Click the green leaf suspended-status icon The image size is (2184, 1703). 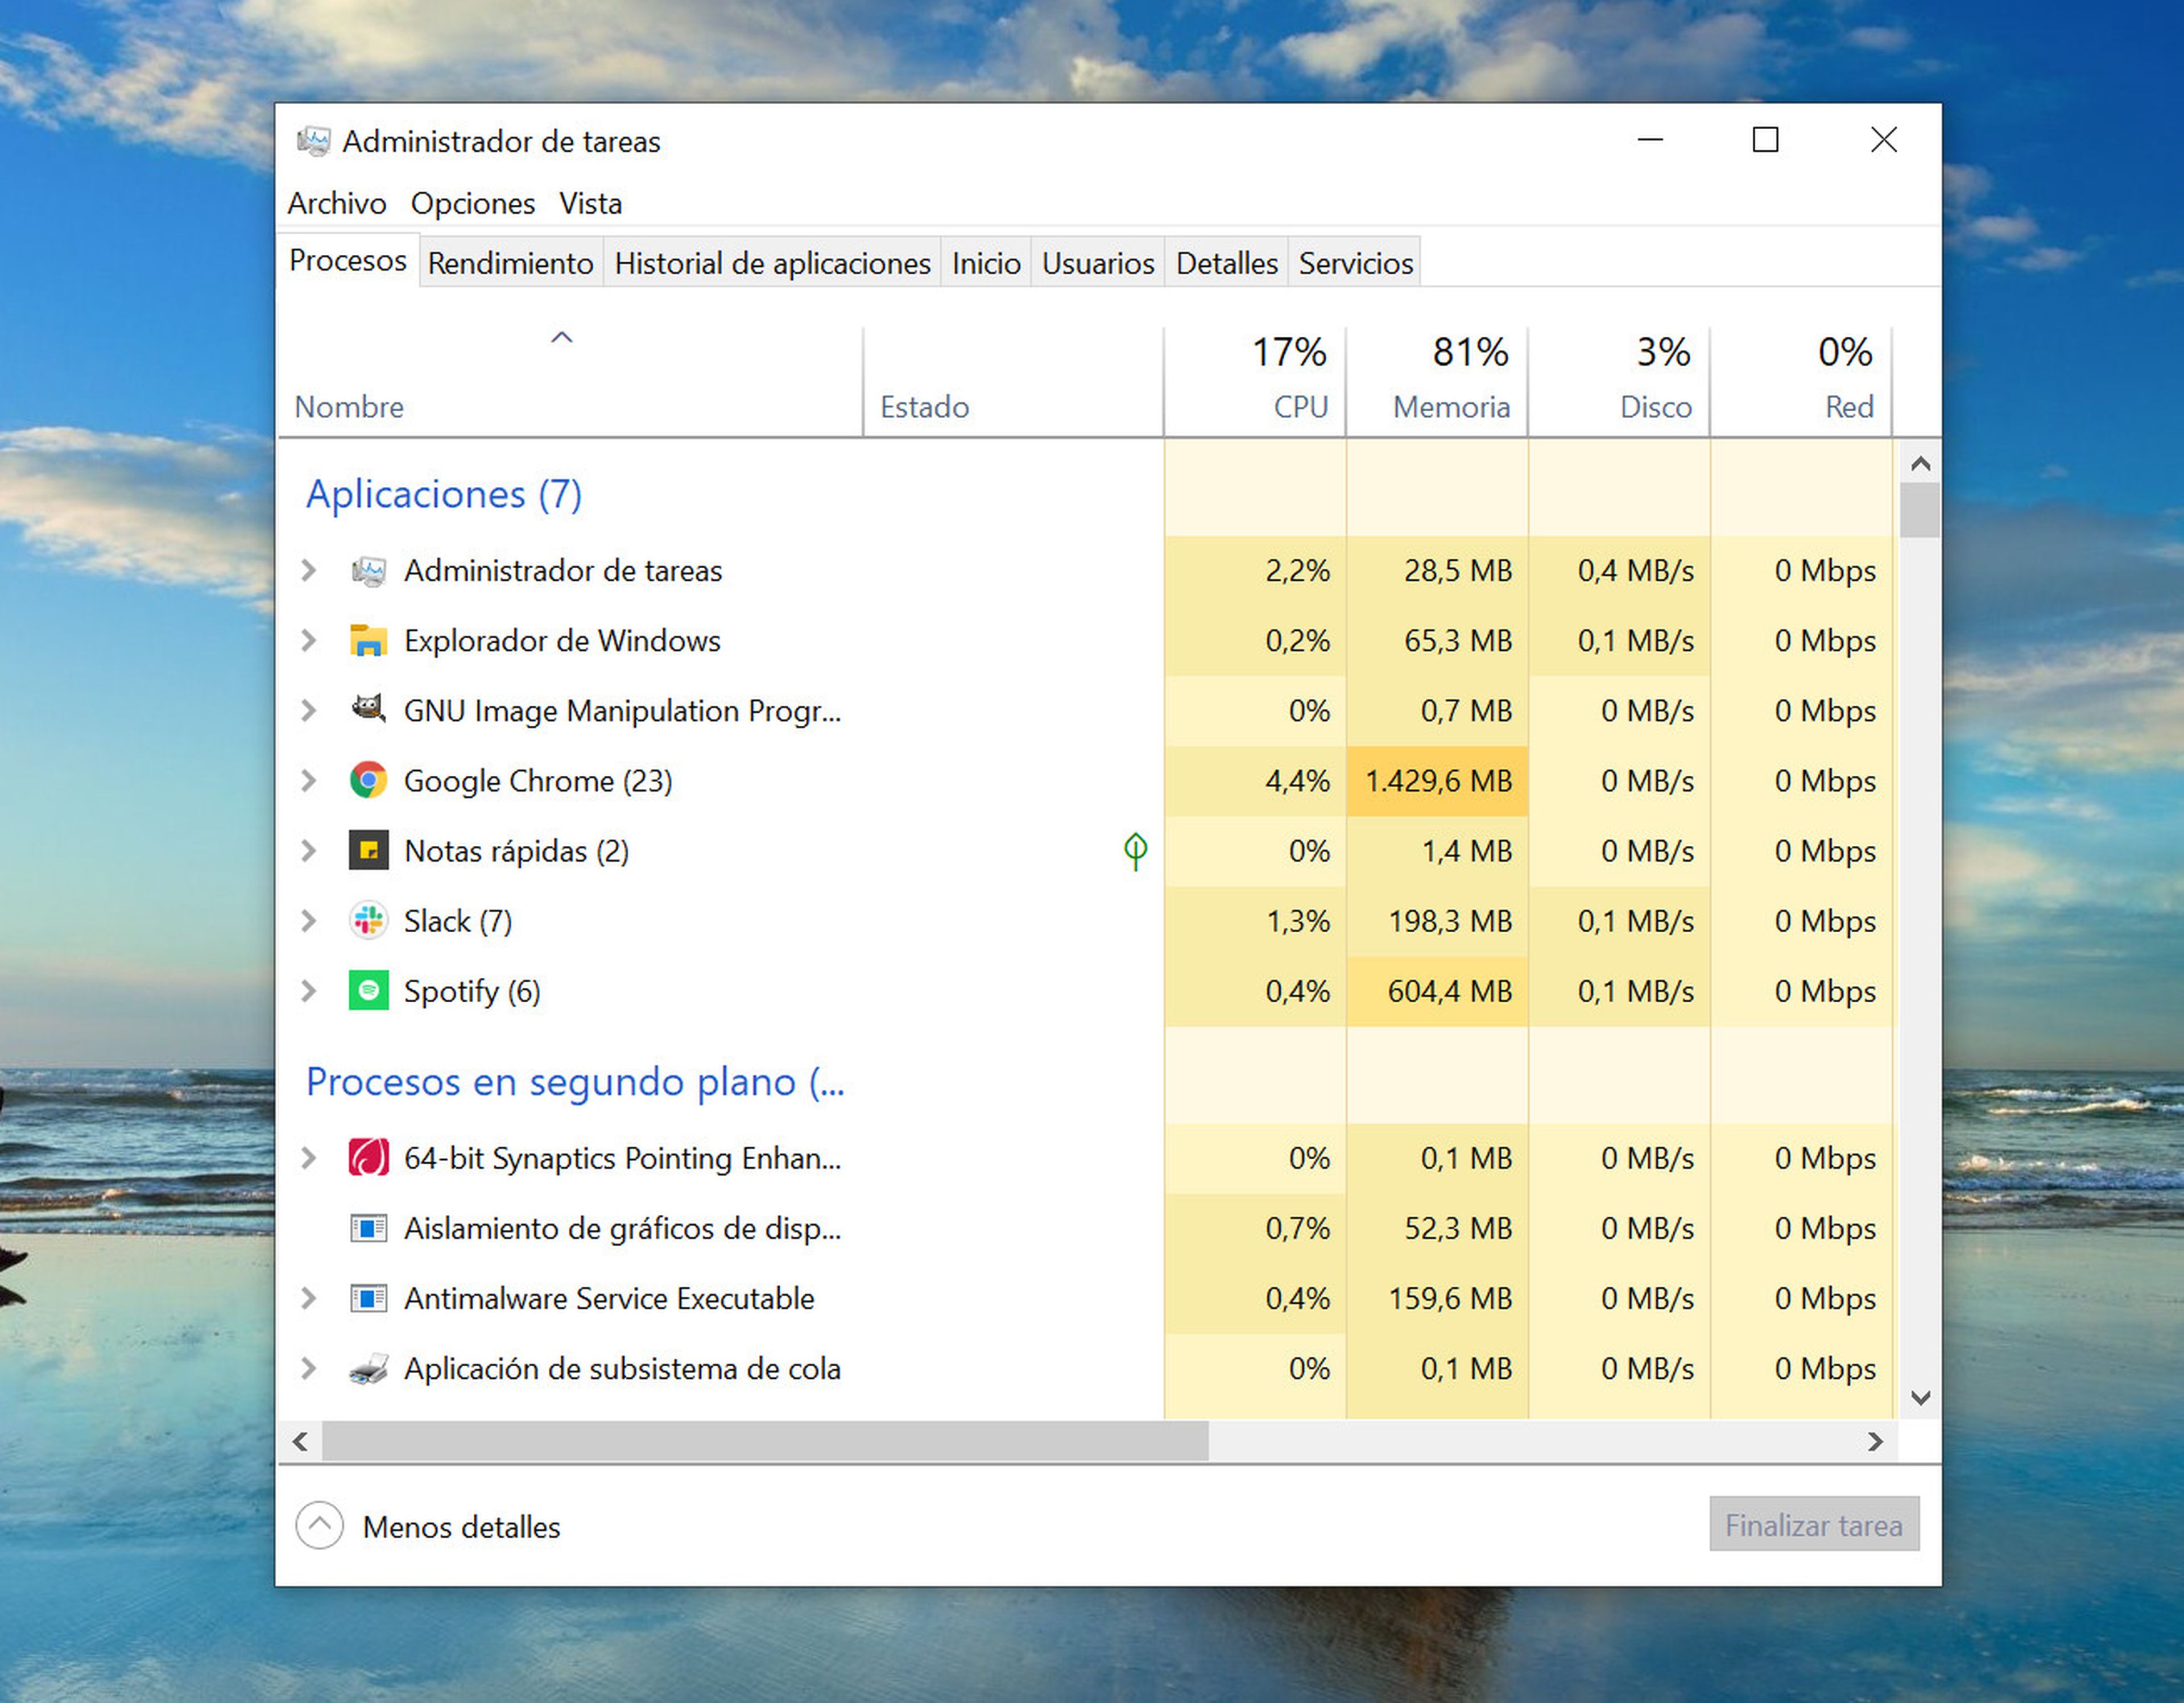point(1135,850)
